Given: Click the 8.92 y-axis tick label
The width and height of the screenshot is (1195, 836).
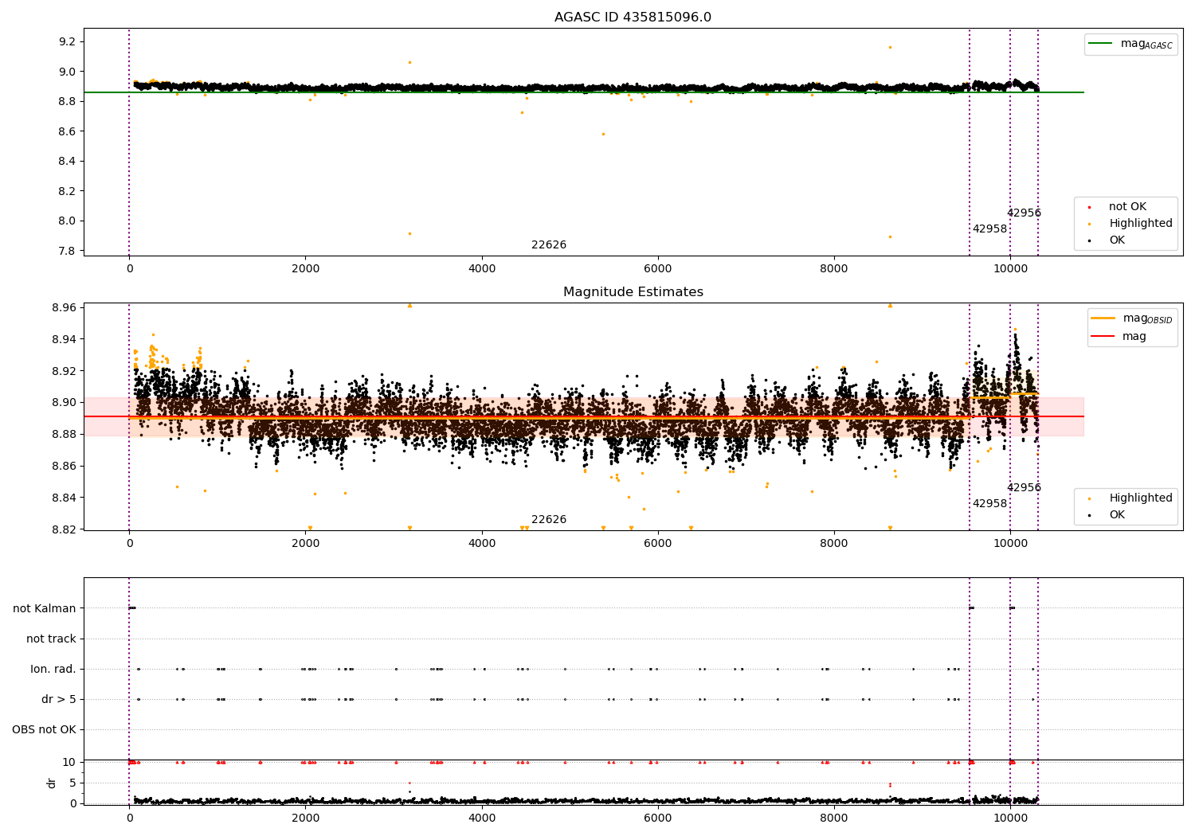Looking at the screenshot, I should (x=64, y=371).
